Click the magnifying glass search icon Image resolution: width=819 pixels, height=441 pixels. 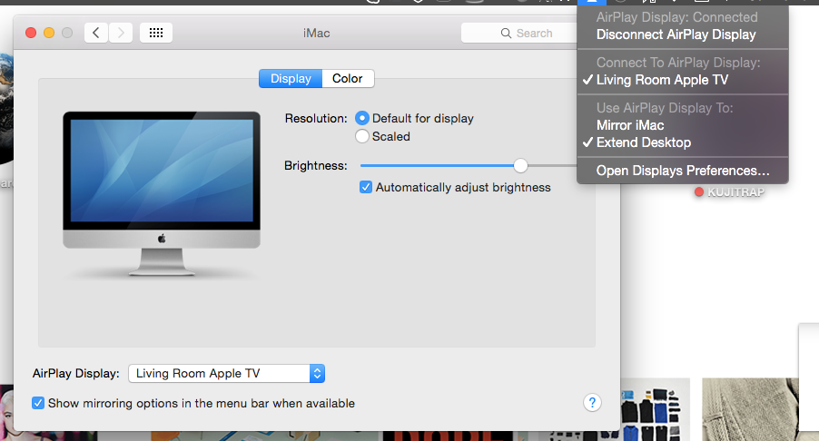tap(506, 33)
